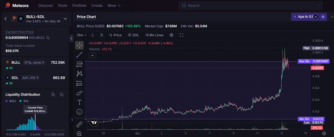Click the SOL amount 662.69
Image resolution: width=334 pixels, height=137 pixels.
click(x=59, y=78)
